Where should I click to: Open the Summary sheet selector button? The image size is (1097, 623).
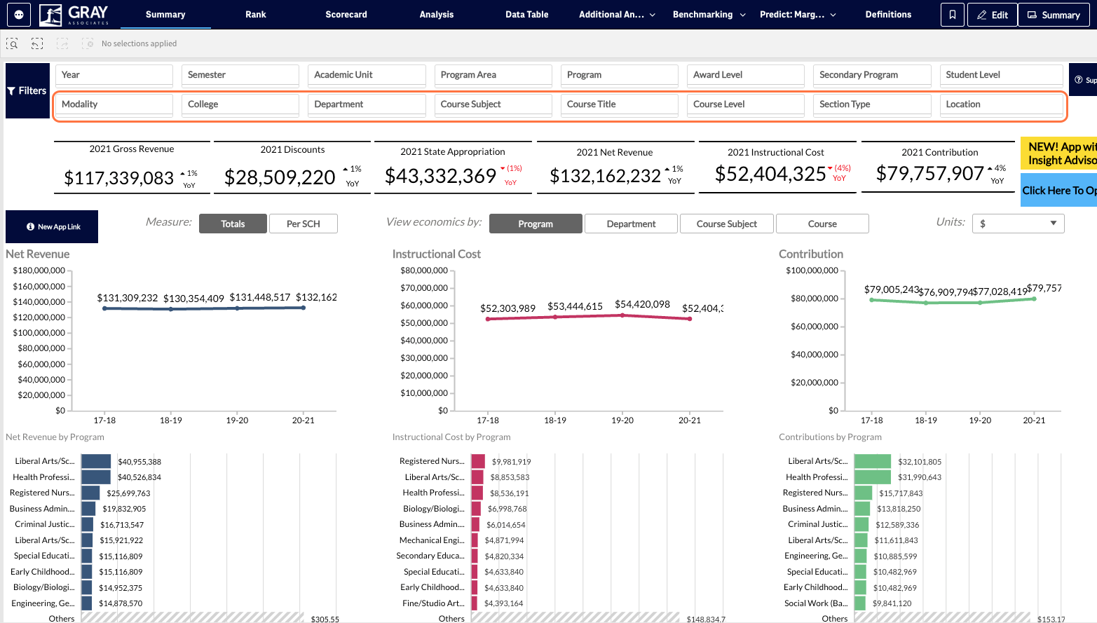pyautogui.click(x=1054, y=15)
